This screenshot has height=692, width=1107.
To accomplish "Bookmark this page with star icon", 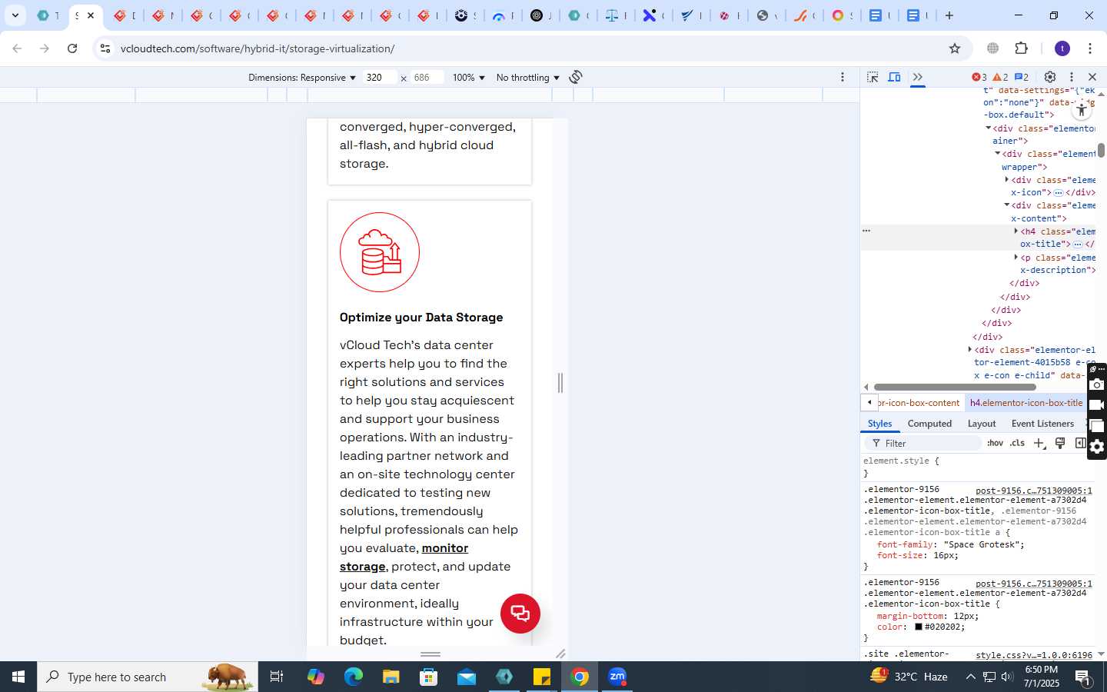I will pos(955,48).
